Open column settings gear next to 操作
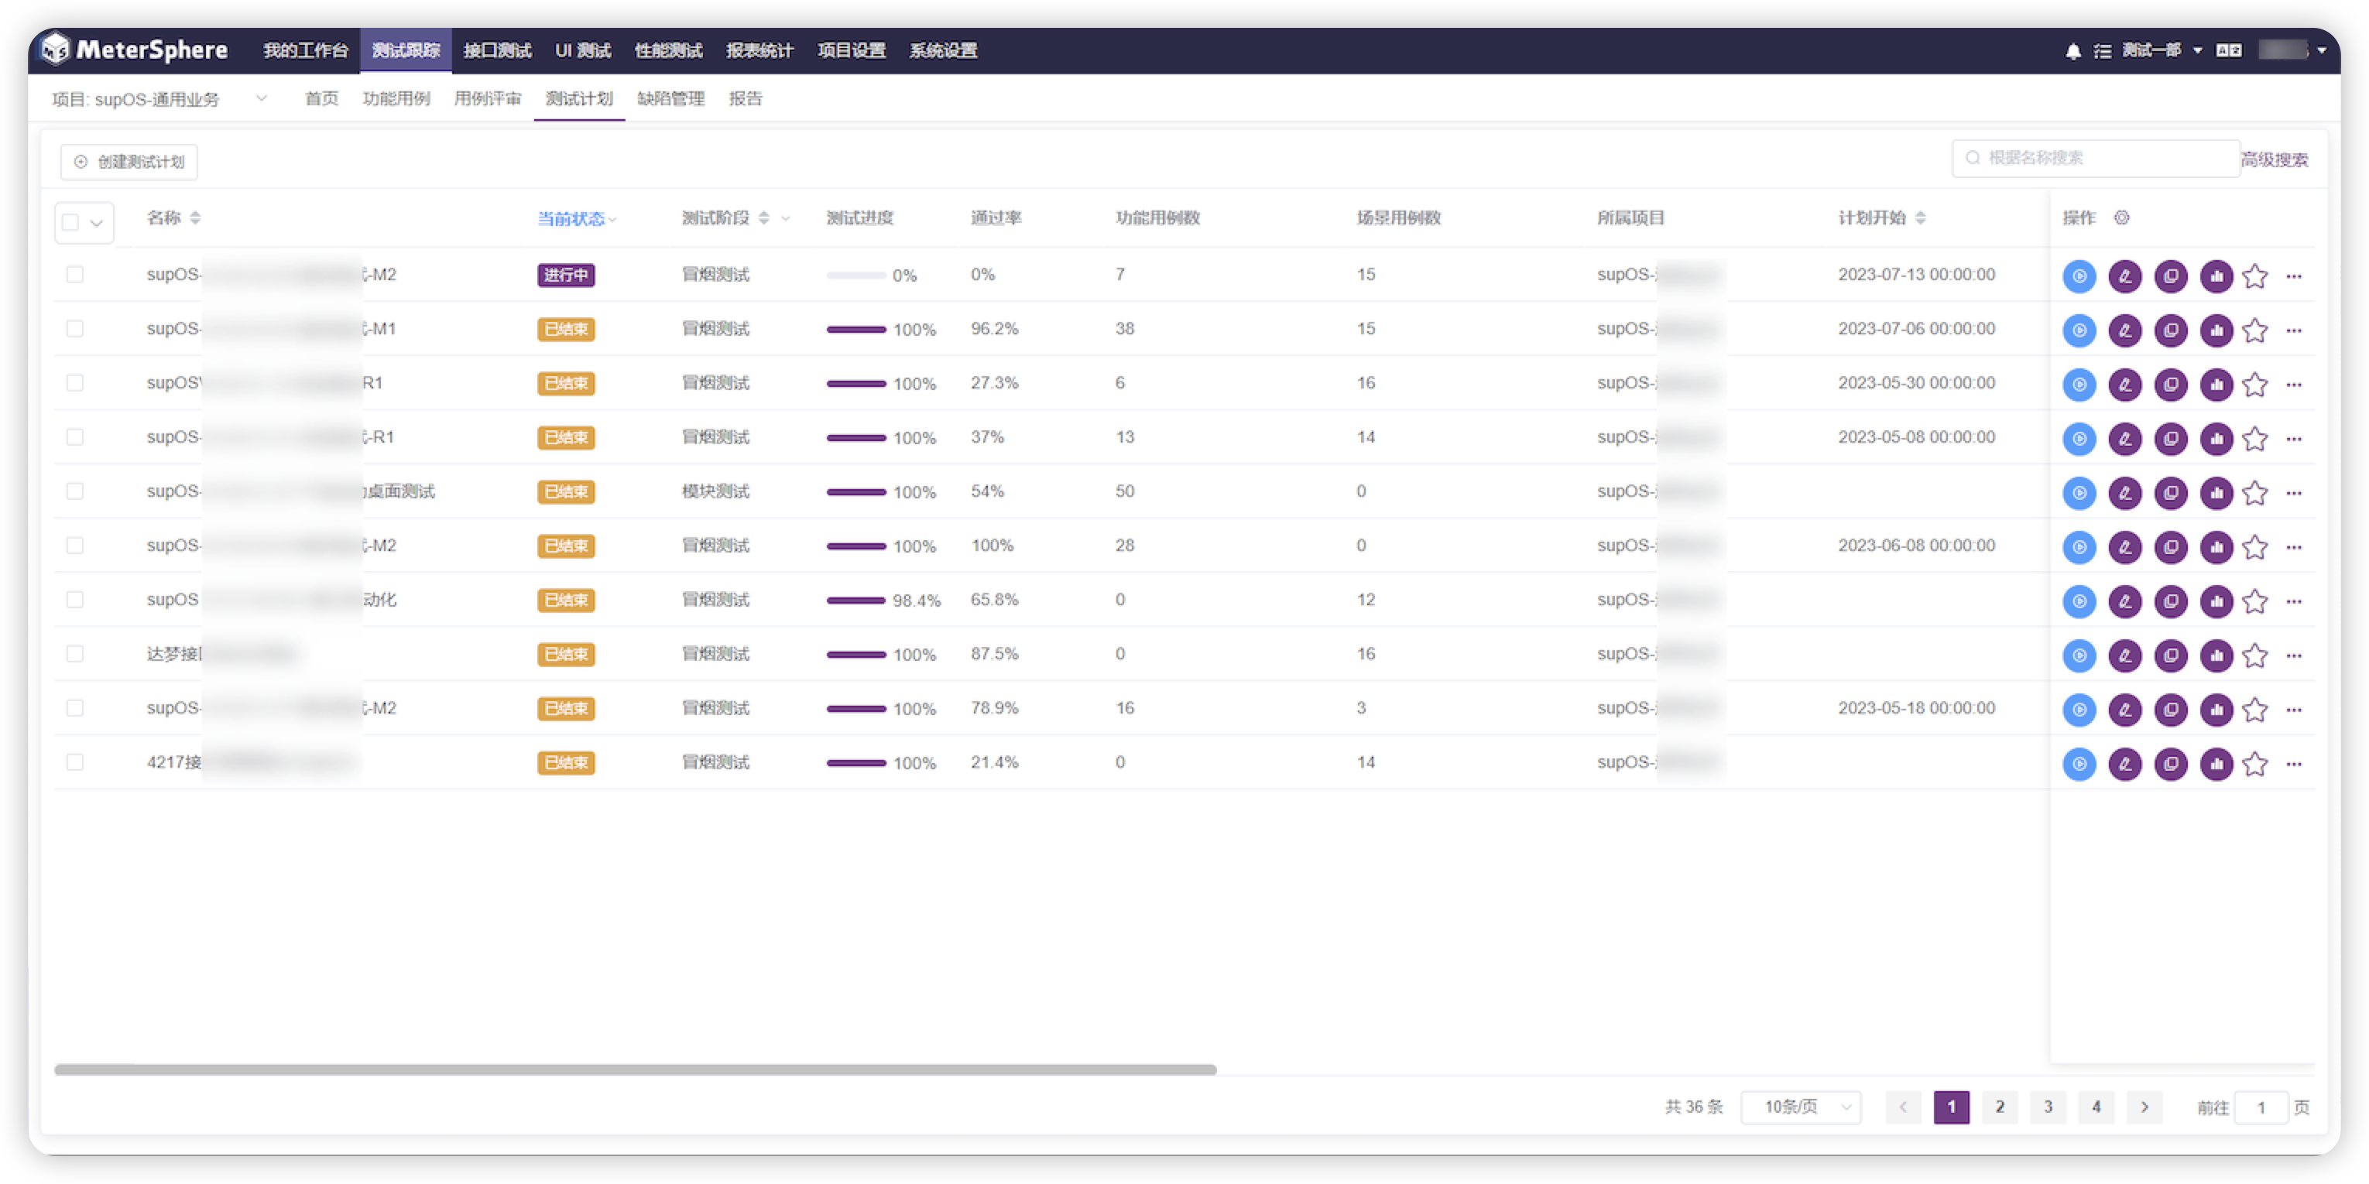The width and height of the screenshot is (2369, 1184). tap(2121, 218)
